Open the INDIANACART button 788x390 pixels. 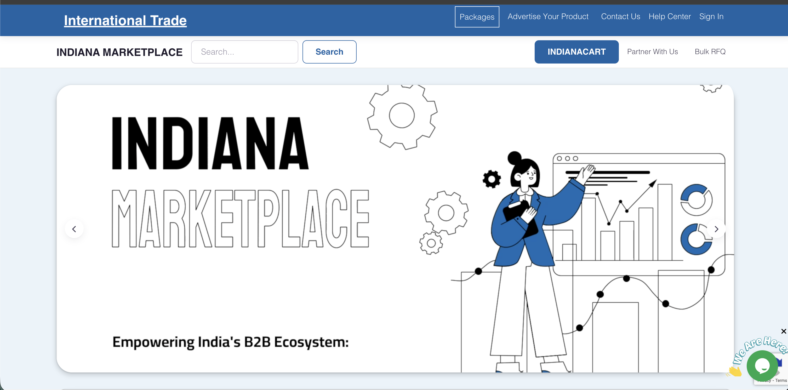576,52
